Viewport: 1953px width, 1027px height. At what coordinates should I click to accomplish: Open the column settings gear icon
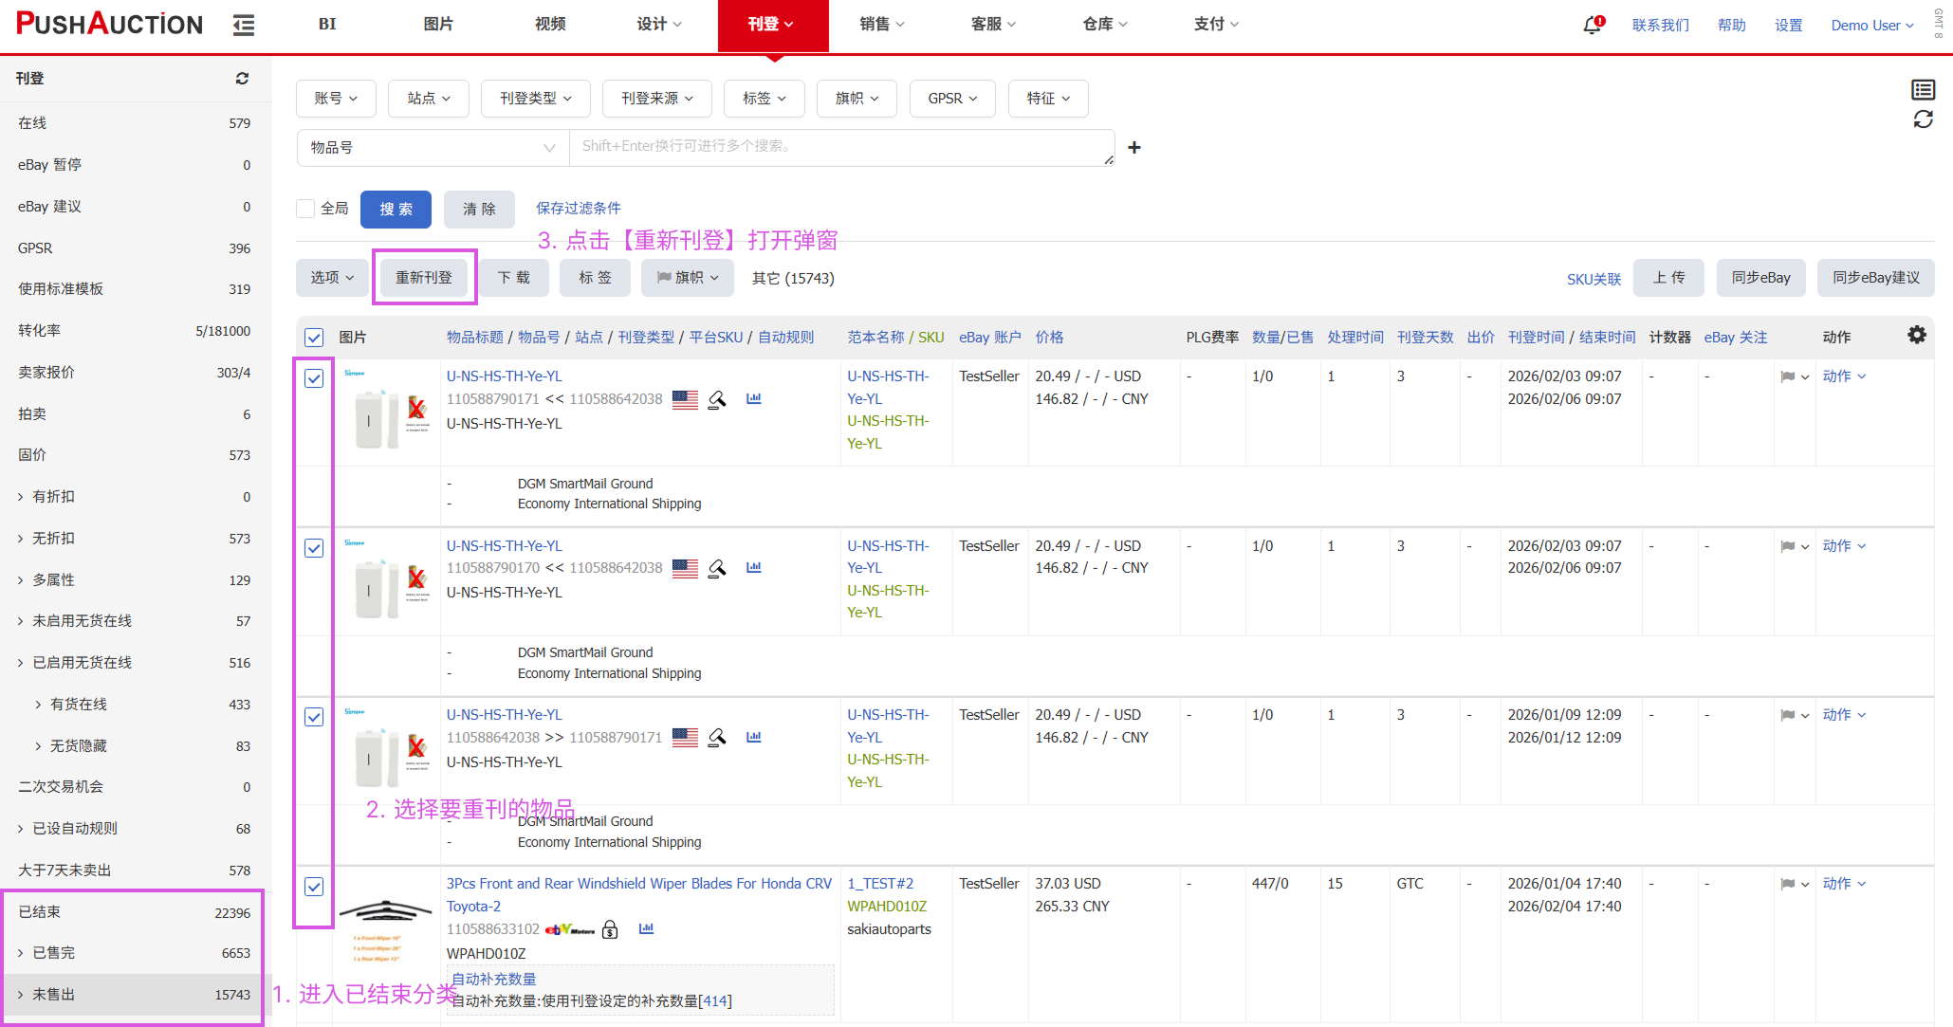(x=1917, y=335)
